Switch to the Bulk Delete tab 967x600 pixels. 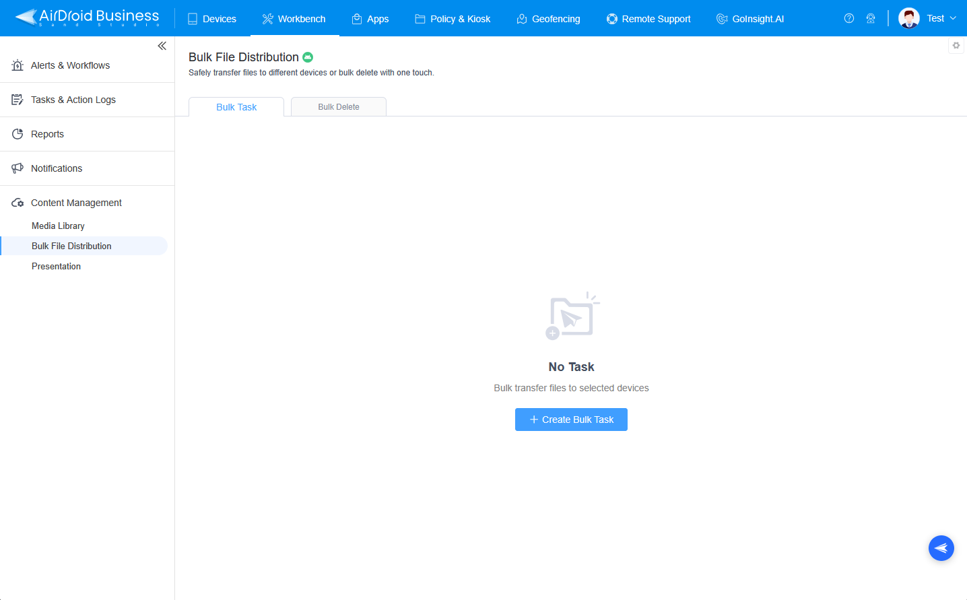[338, 106]
